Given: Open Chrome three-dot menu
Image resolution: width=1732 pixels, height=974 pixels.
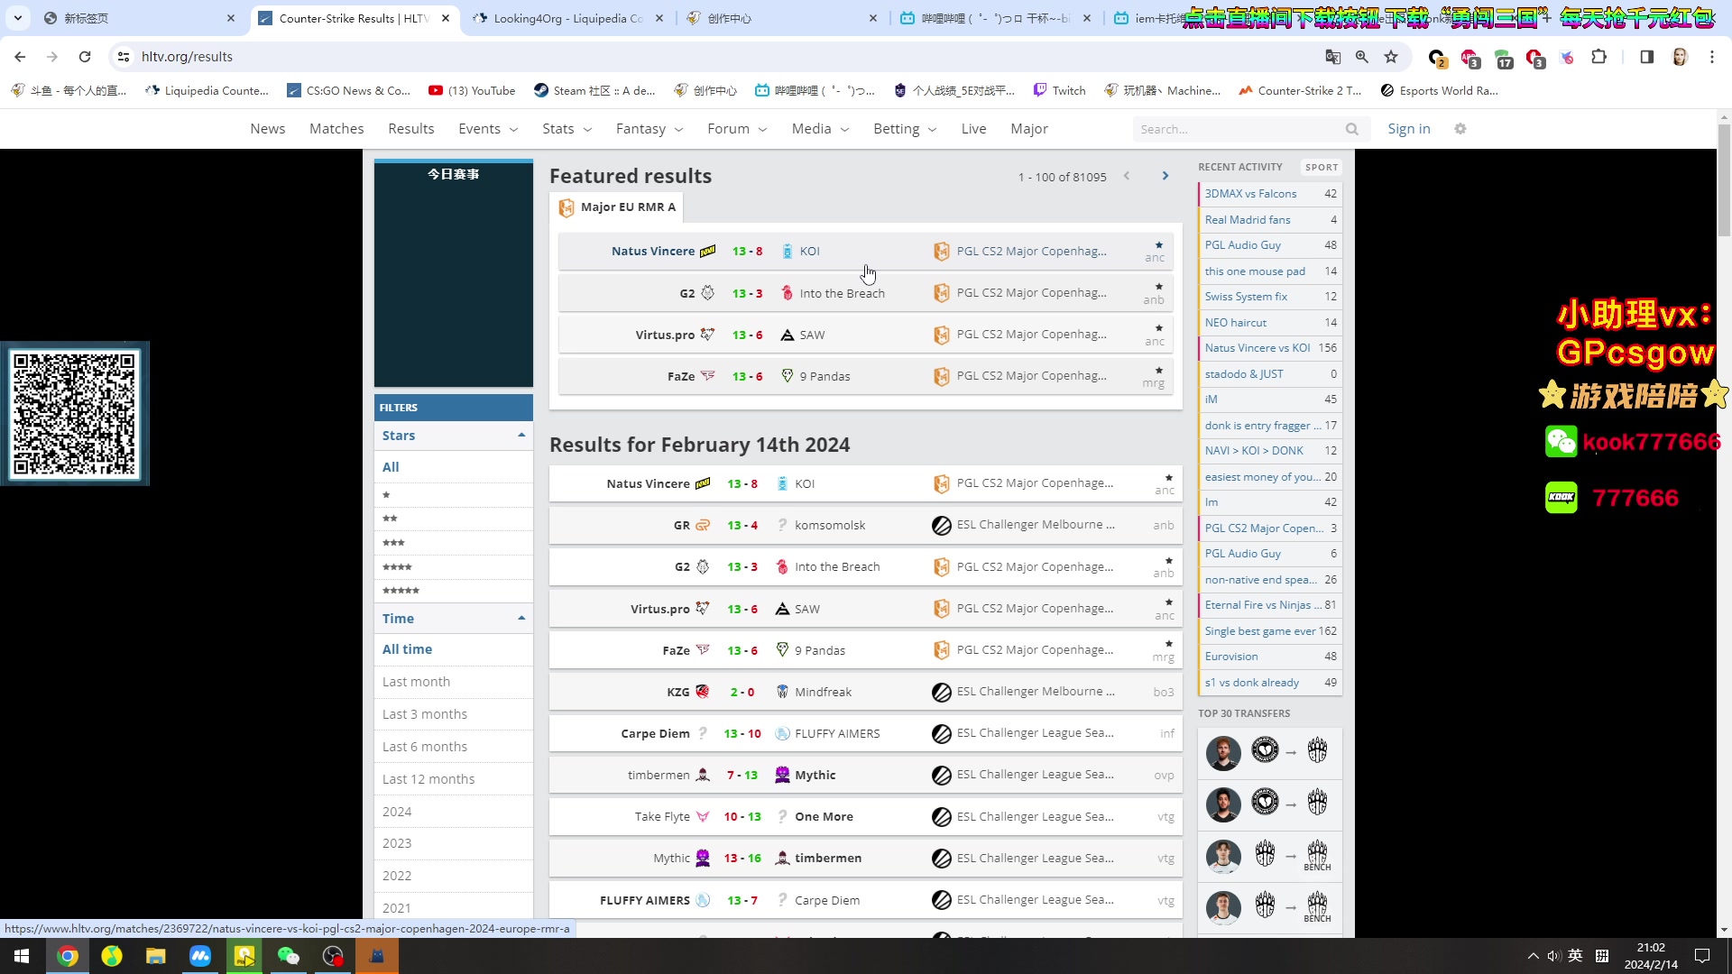Looking at the screenshot, I should click(x=1712, y=57).
